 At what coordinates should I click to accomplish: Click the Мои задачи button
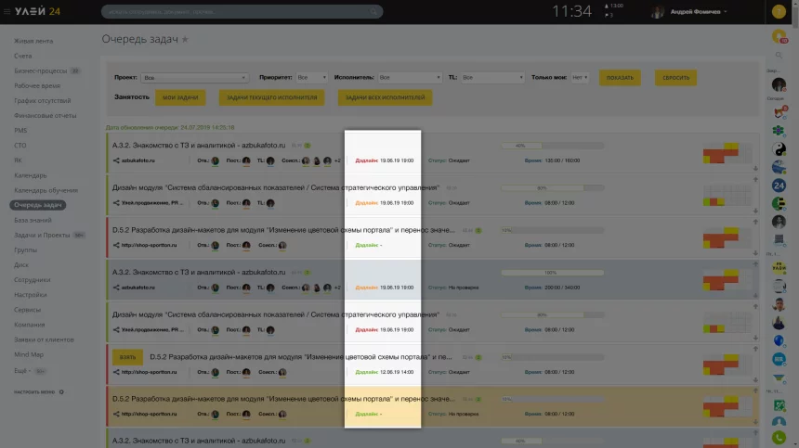(180, 97)
